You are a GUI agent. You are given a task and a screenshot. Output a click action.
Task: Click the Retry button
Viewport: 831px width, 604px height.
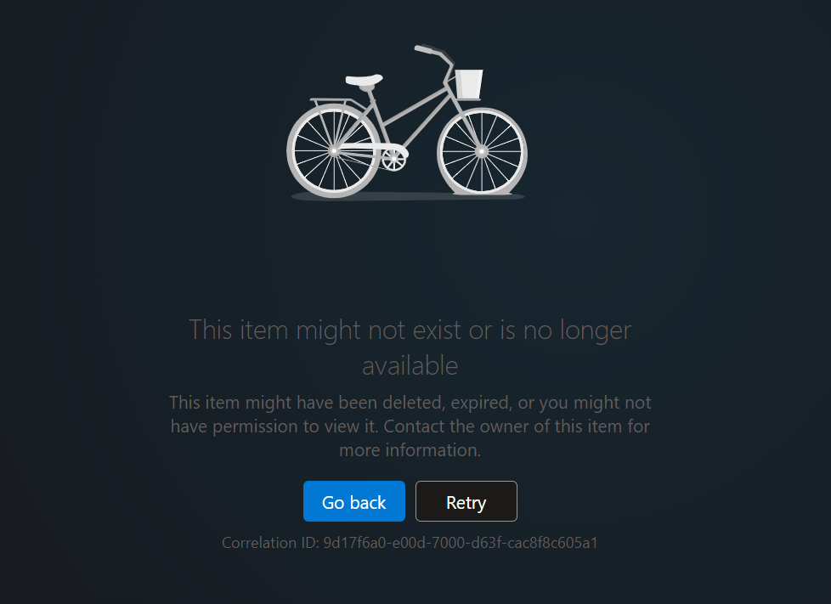click(x=466, y=501)
